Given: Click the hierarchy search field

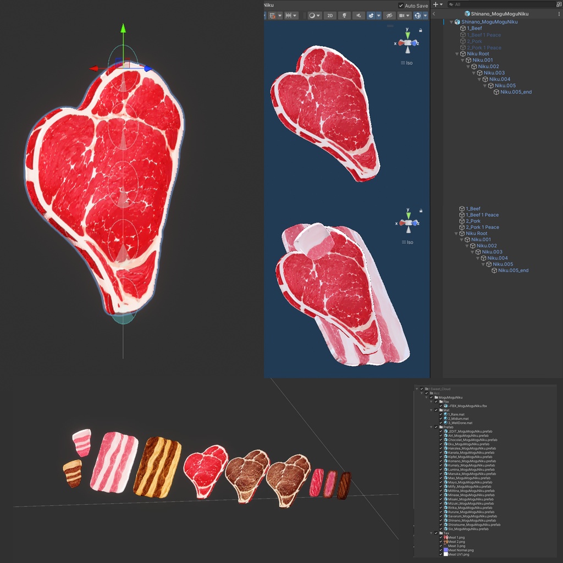Looking at the screenshot, I should [503, 4].
